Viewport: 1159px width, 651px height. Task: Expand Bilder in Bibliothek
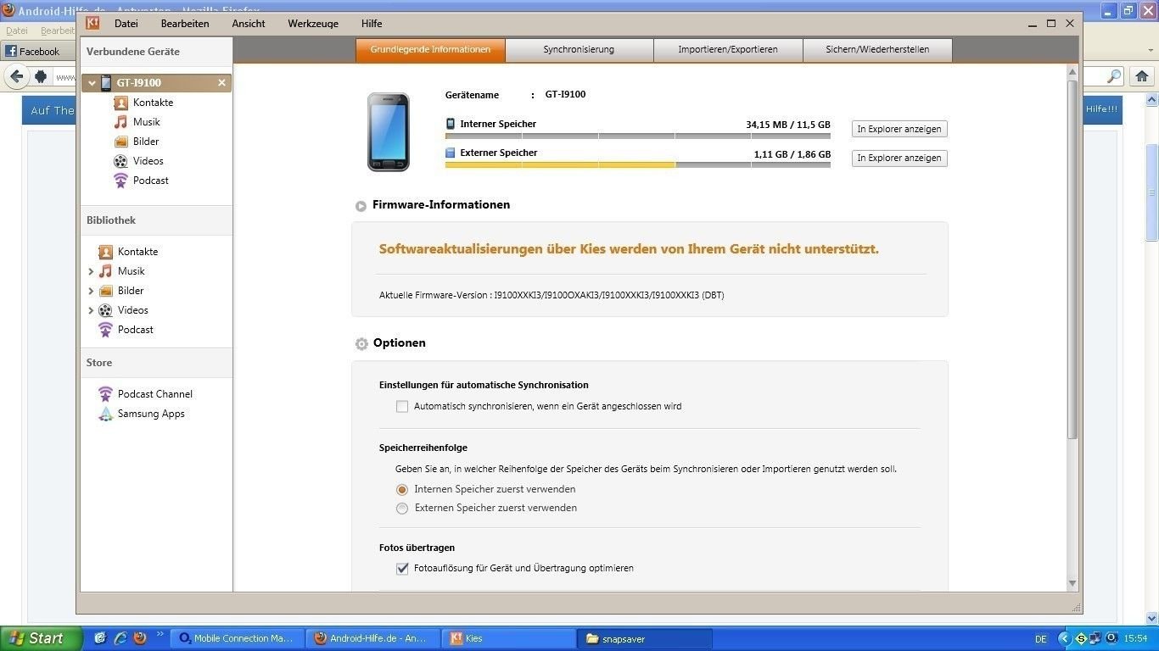pyautogui.click(x=91, y=291)
